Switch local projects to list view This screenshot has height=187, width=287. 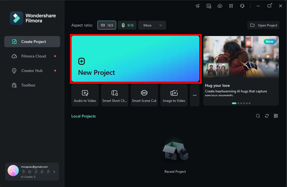[276, 116]
